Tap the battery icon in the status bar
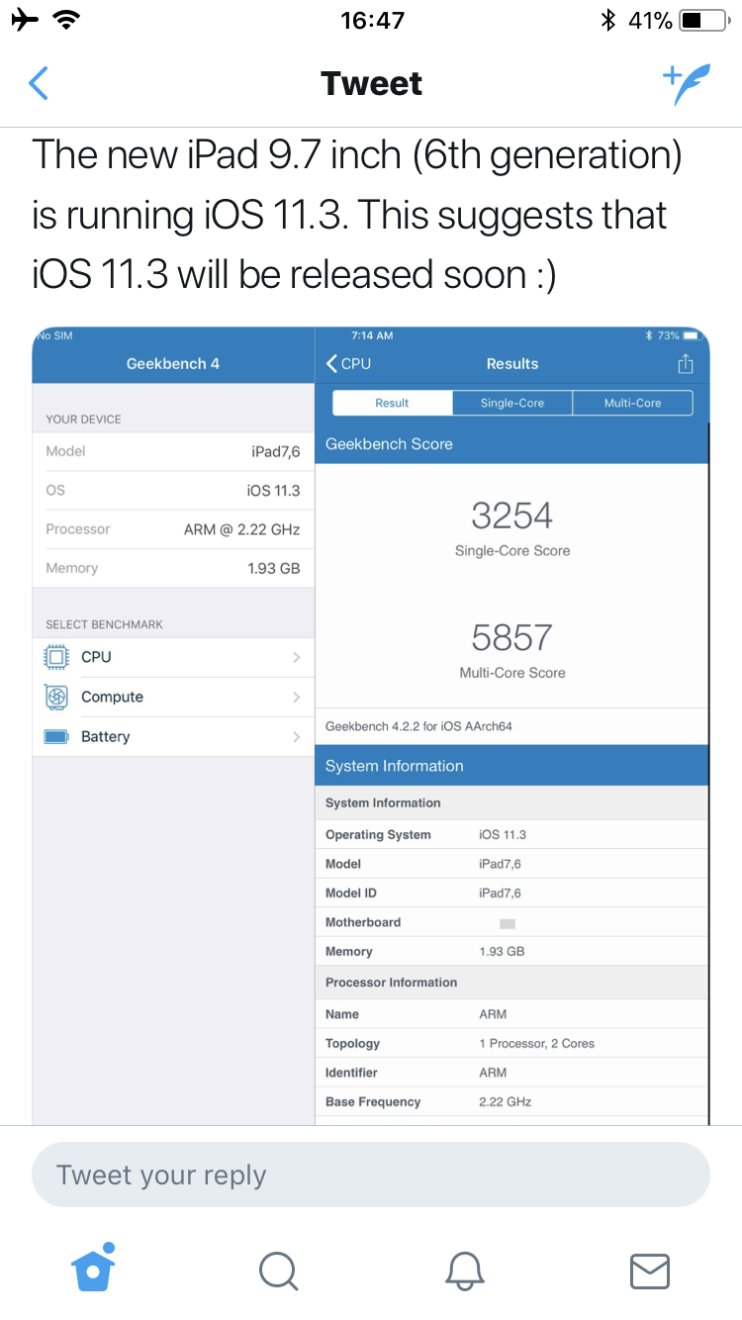 pyautogui.click(x=705, y=20)
